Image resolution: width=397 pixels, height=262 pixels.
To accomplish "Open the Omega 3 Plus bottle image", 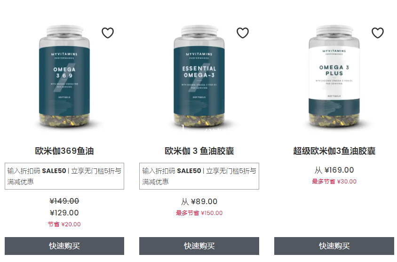I will [334, 76].
